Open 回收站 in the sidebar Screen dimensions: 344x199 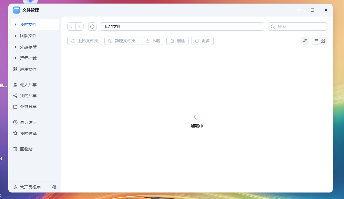tap(26, 149)
